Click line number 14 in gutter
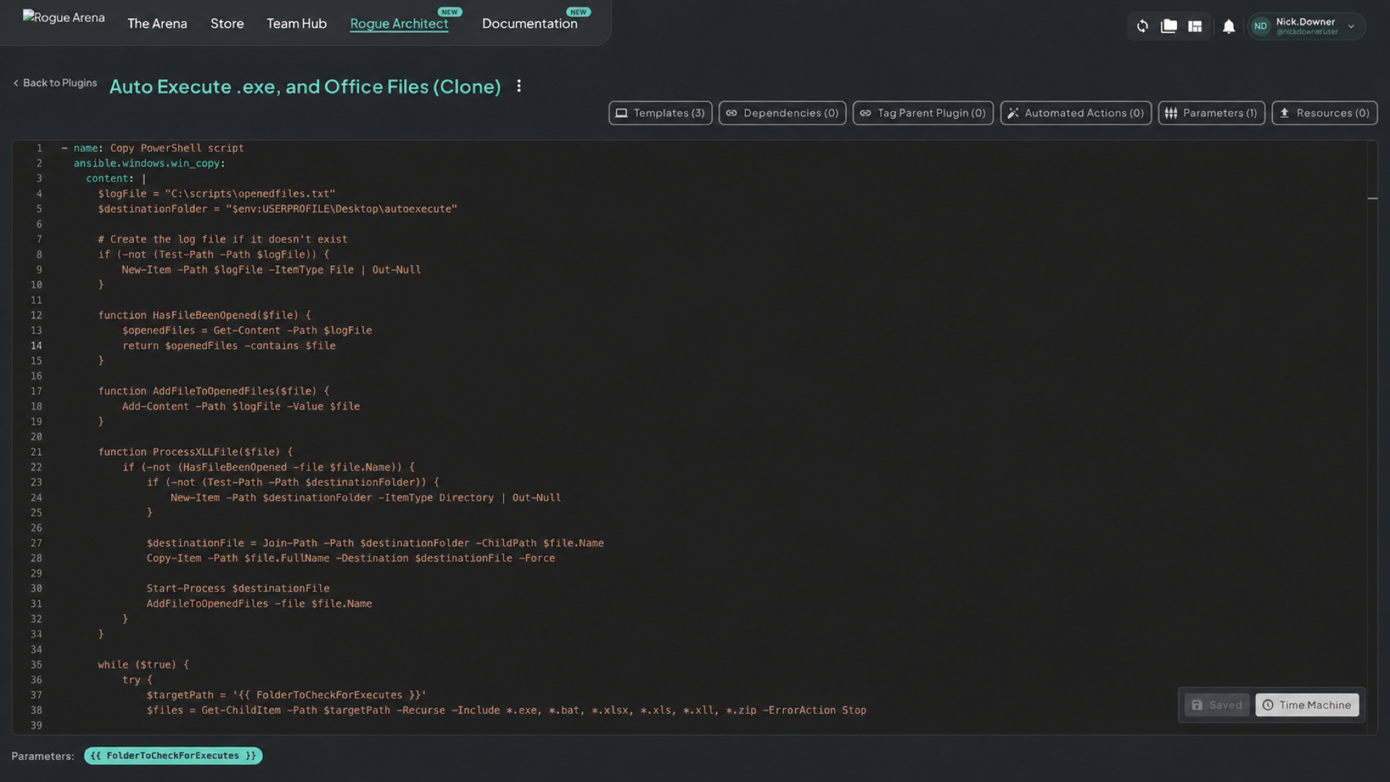This screenshot has height=782, width=1390. (x=36, y=346)
